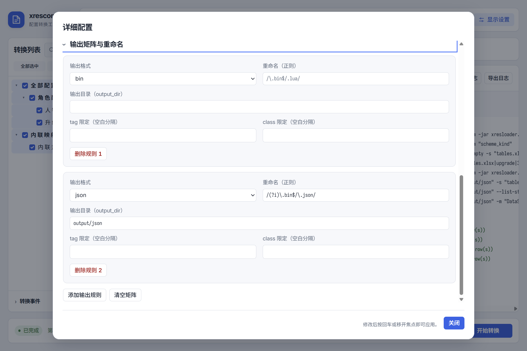Click output/json directory field

(259, 223)
